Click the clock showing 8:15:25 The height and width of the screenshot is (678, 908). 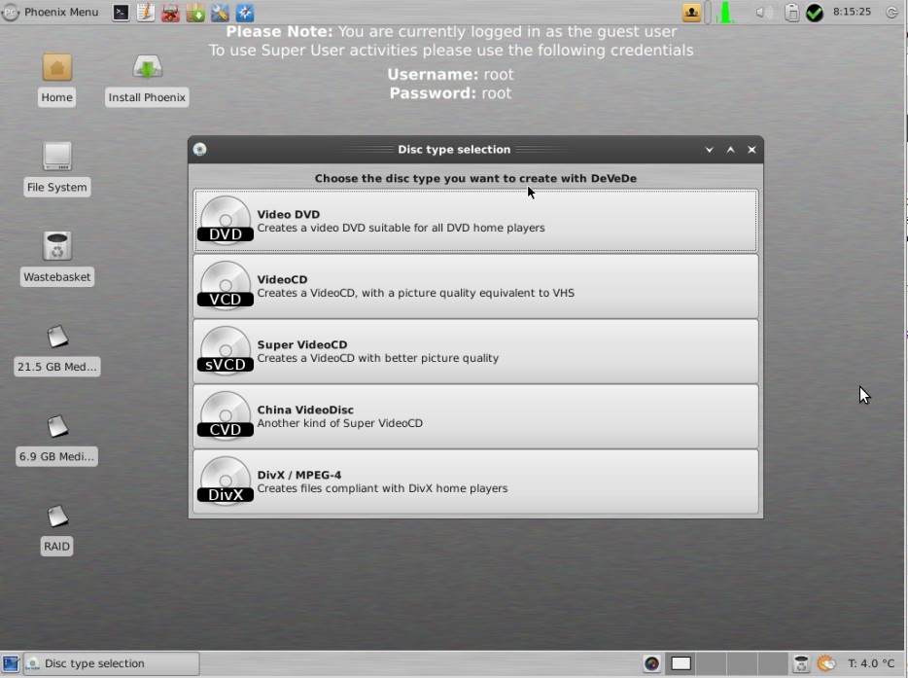[x=852, y=12]
